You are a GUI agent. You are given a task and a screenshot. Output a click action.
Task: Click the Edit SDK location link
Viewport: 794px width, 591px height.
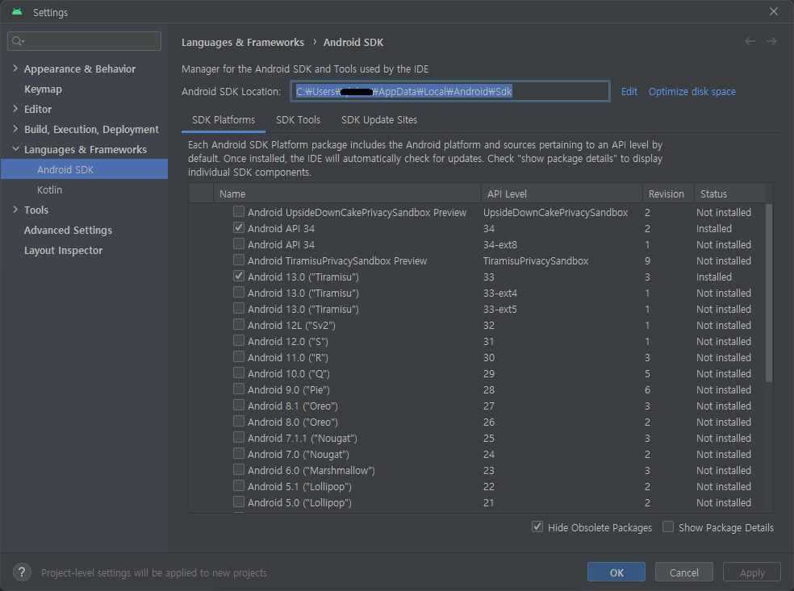click(629, 92)
